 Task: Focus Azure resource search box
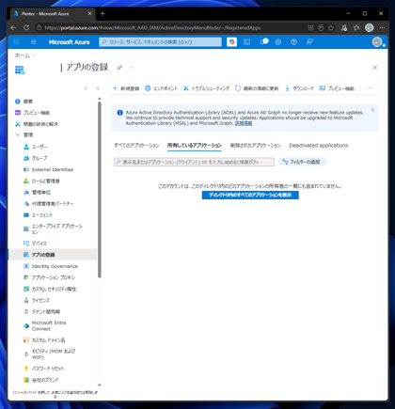(x=160, y=42)
